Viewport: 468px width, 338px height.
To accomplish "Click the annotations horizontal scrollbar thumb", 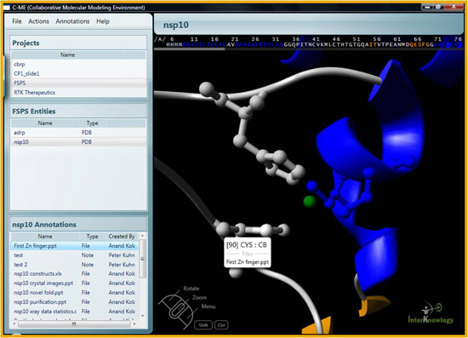I will pyautogui.click(x=74, y=324).
